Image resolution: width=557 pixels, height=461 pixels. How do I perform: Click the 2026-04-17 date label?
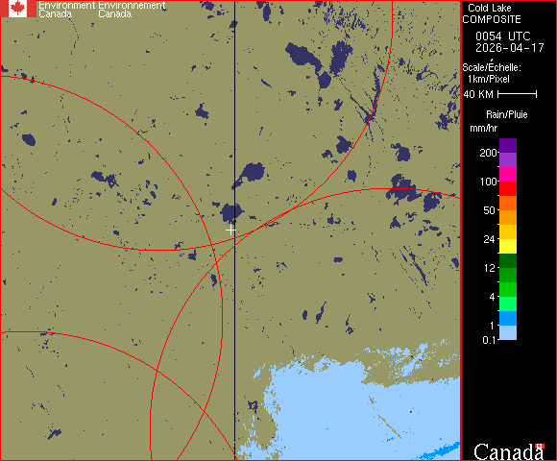pyautogui.click(x=509, y=48)
